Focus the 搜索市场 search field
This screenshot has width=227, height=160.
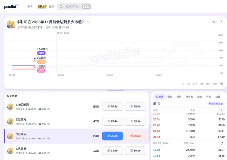[x=74, y=7]
